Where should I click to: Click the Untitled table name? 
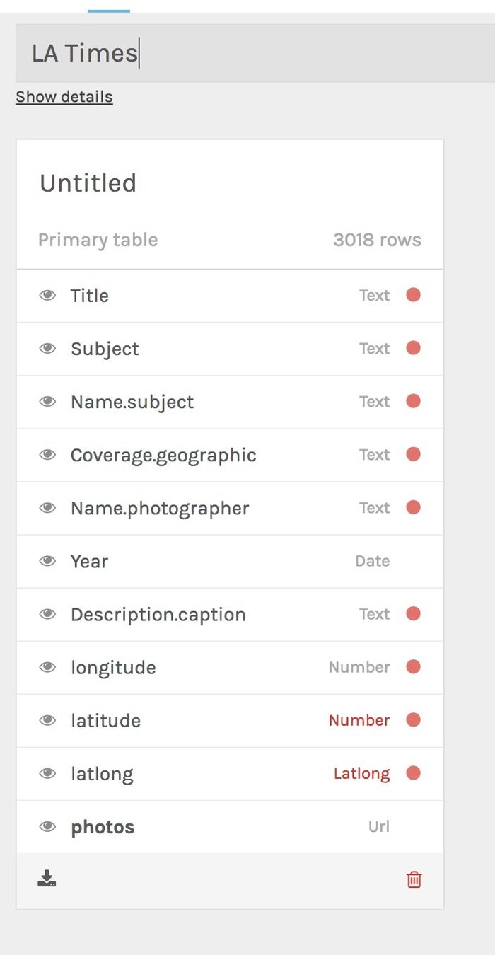coord(88,183)
